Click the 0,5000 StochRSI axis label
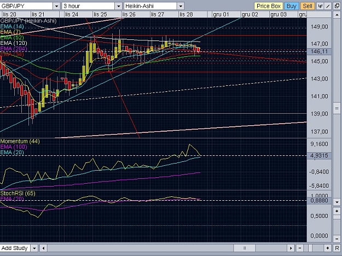Viewport: 342px width, 256px height. tap(320, 216)
